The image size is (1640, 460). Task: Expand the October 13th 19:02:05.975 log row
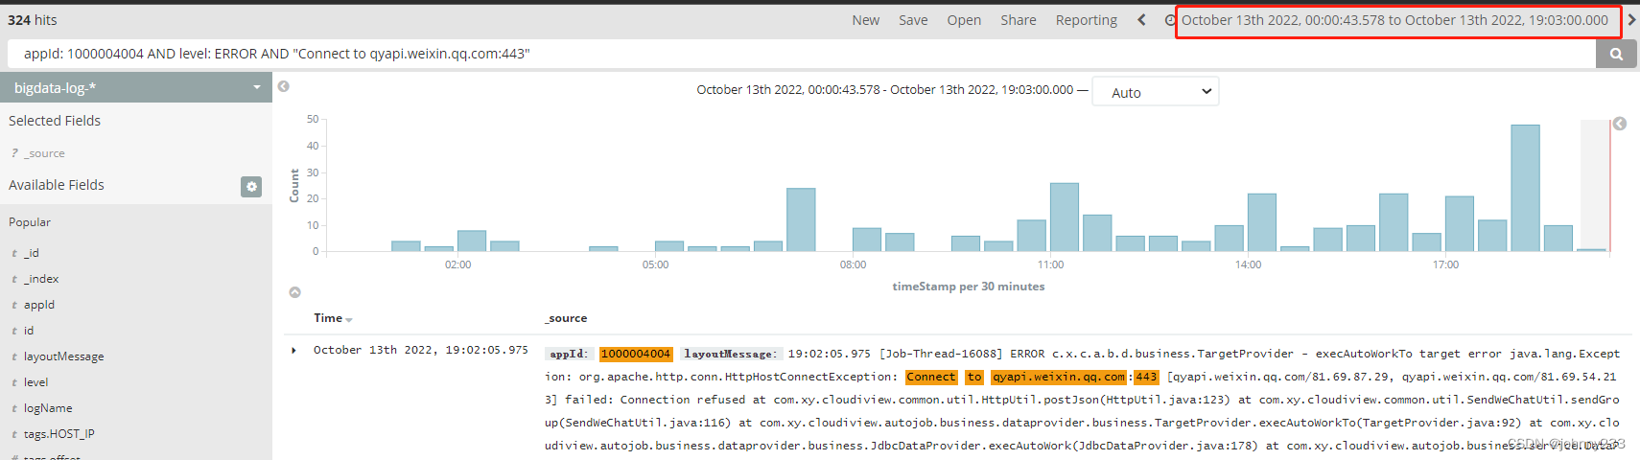click(293, 351)
